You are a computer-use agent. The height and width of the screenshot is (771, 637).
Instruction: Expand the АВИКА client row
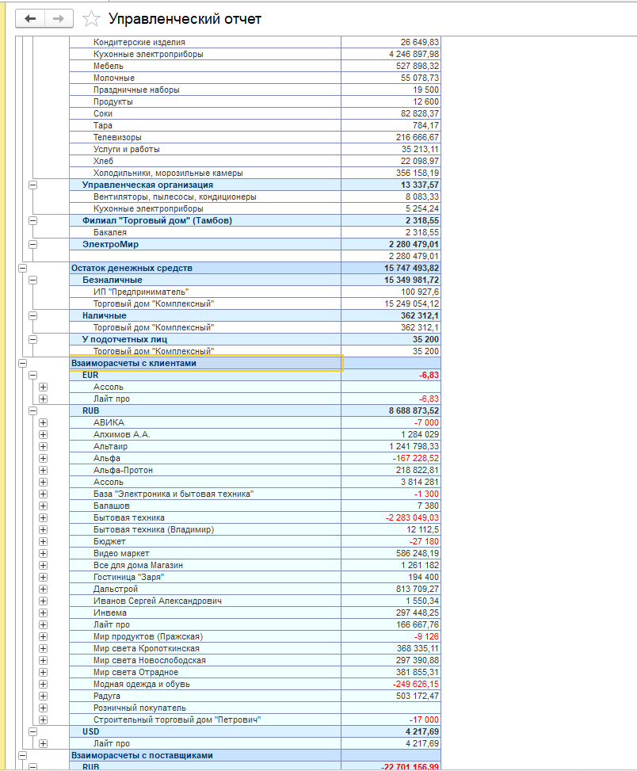click(44, 423)
